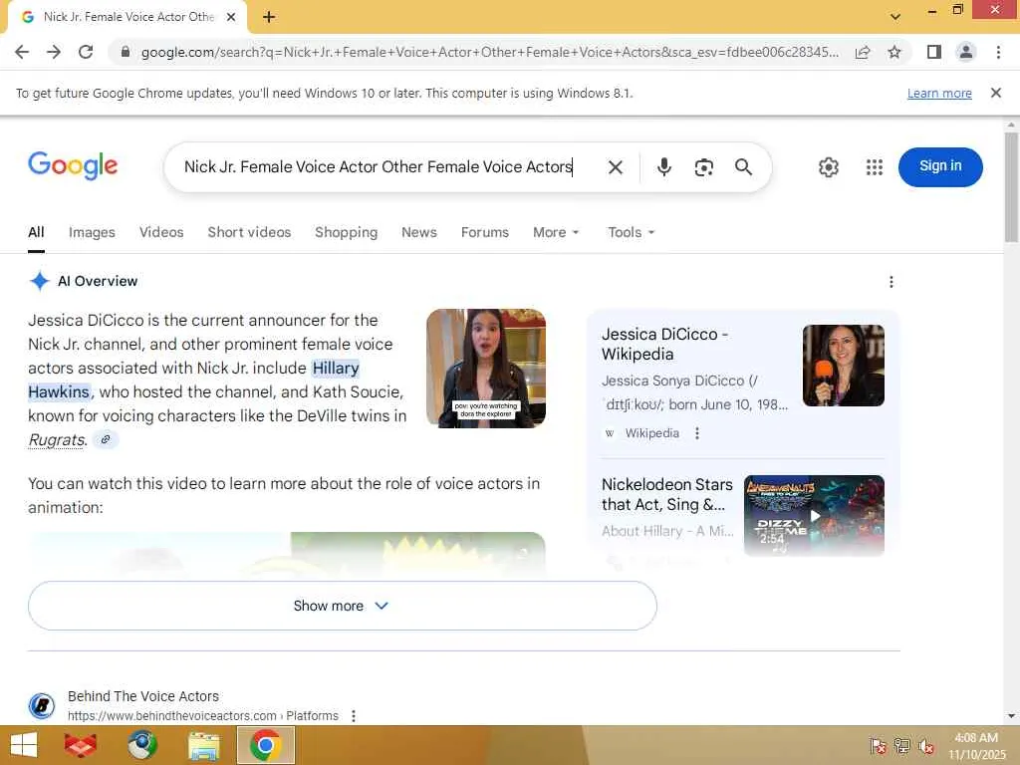Click the scrollbar down arrow

1011,716
